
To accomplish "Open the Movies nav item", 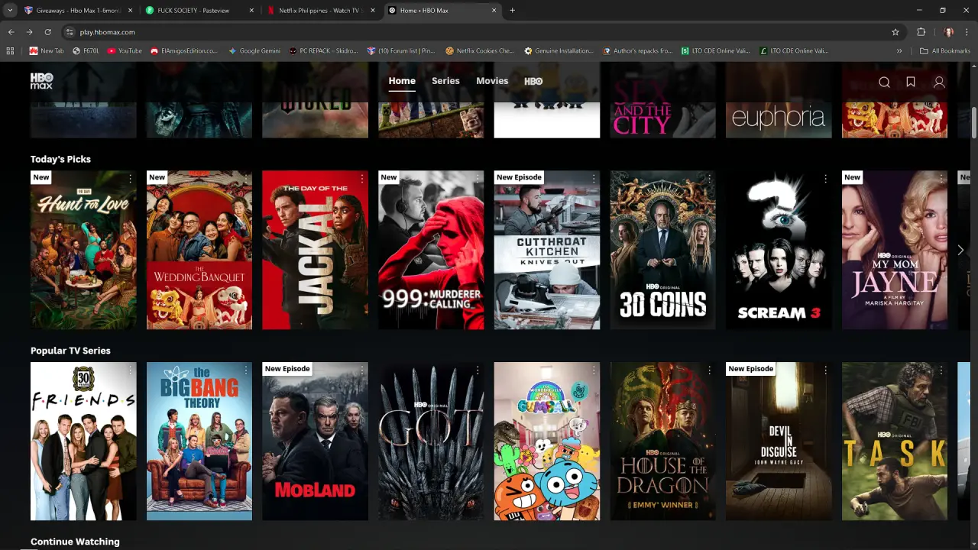I will pos(492,81).
